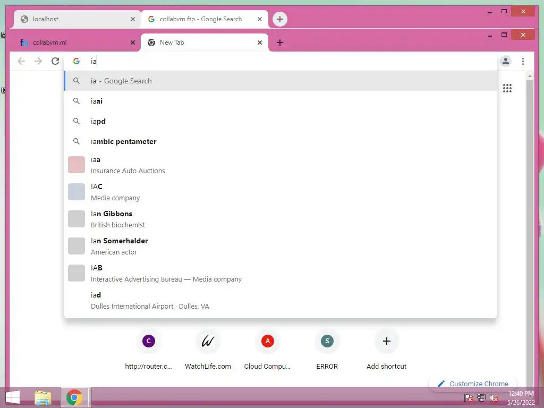Viewport: 544px width, 408px height.
Task: Select 'ia - Google Search' suggestion
Action: point(280,81)
